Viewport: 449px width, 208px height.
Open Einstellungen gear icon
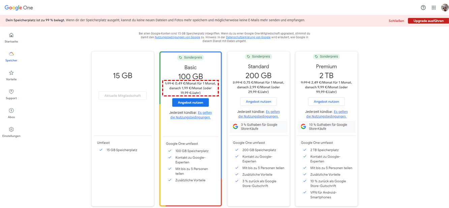pos(11,129)
